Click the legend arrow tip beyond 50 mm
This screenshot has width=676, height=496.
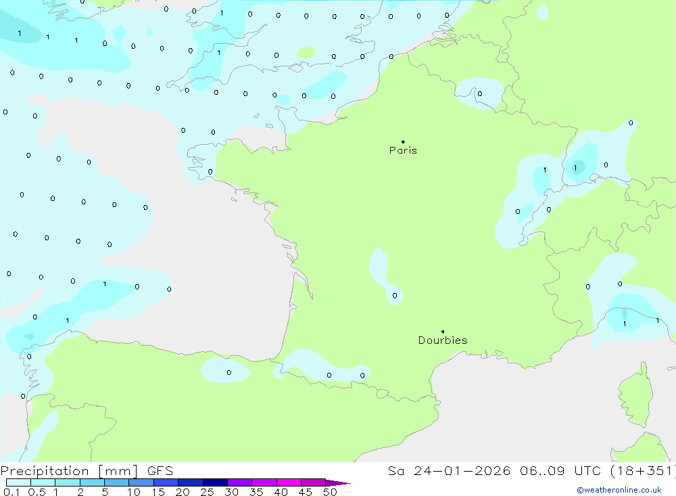point(338,483)
